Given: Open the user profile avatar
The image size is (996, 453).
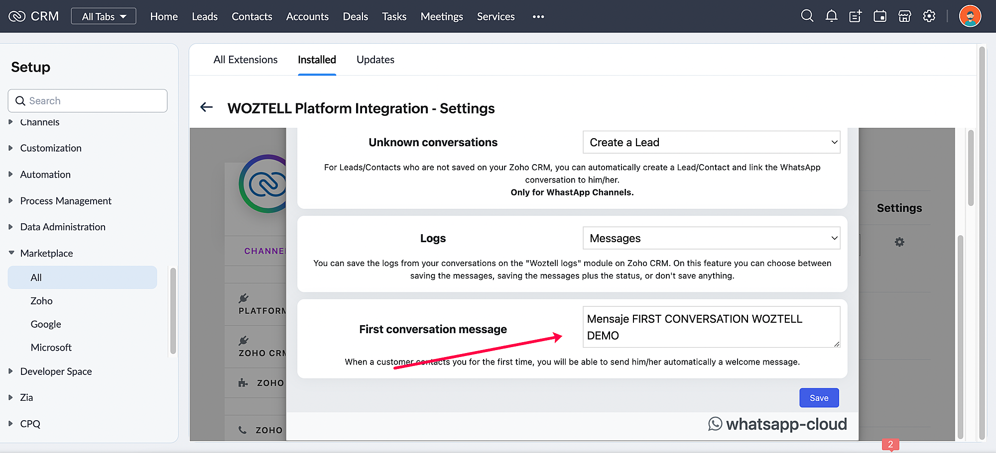Looking at the screenshot, I should pos(970,16).
